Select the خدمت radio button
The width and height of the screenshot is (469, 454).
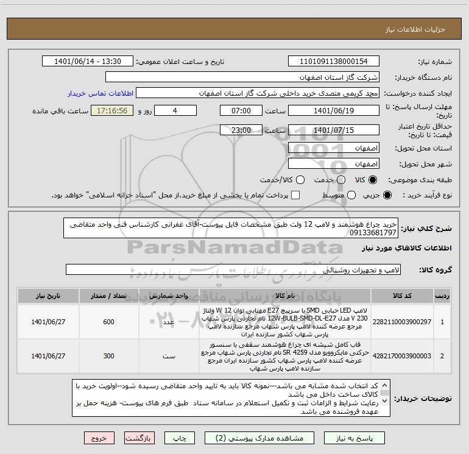click(x=341, y=180)
